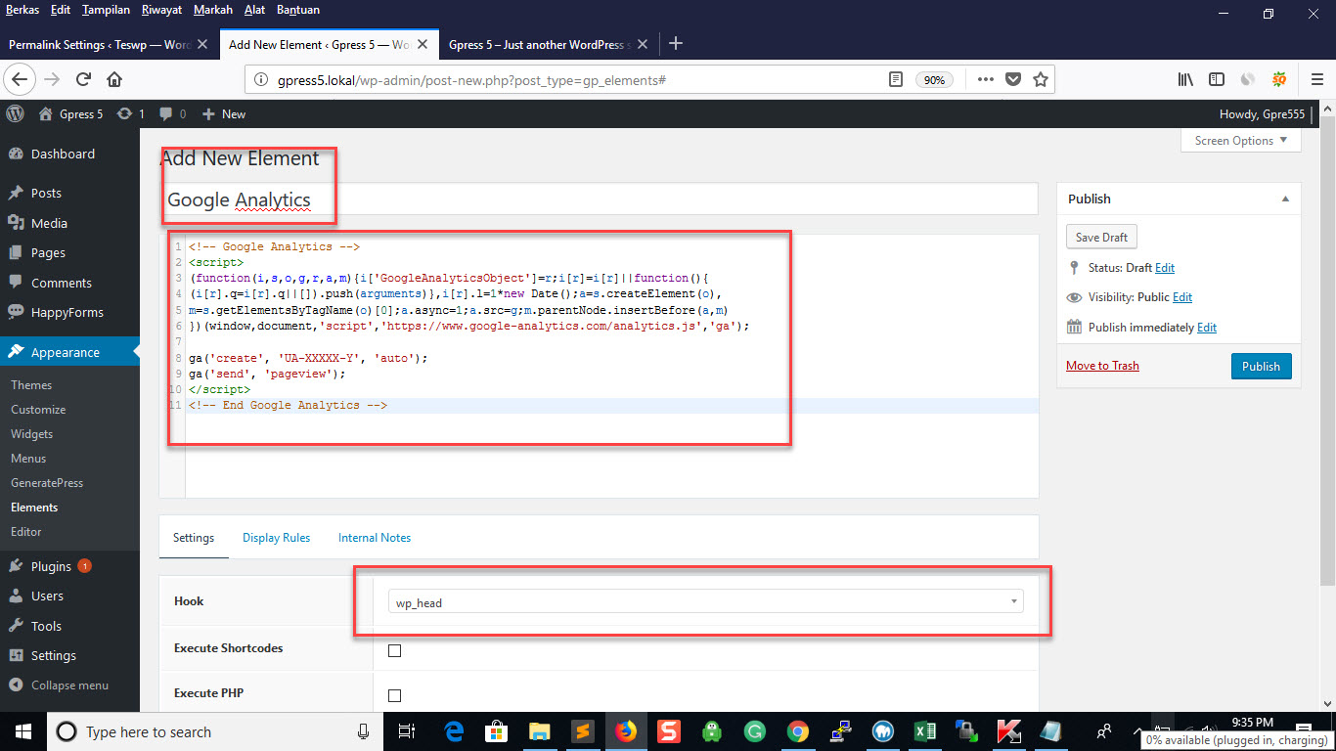The image size is (1336, 751).
Task: Expand the Screen Options panel
Action: (x=1240, y=141)
